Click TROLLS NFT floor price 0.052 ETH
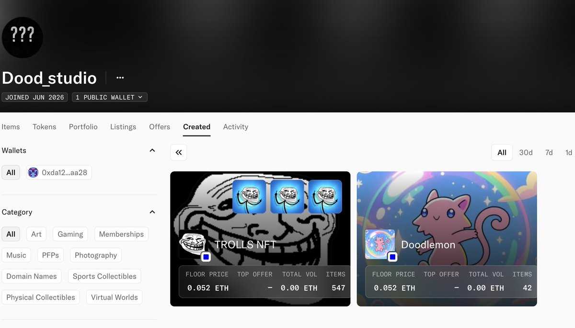 tap(207, 288)
